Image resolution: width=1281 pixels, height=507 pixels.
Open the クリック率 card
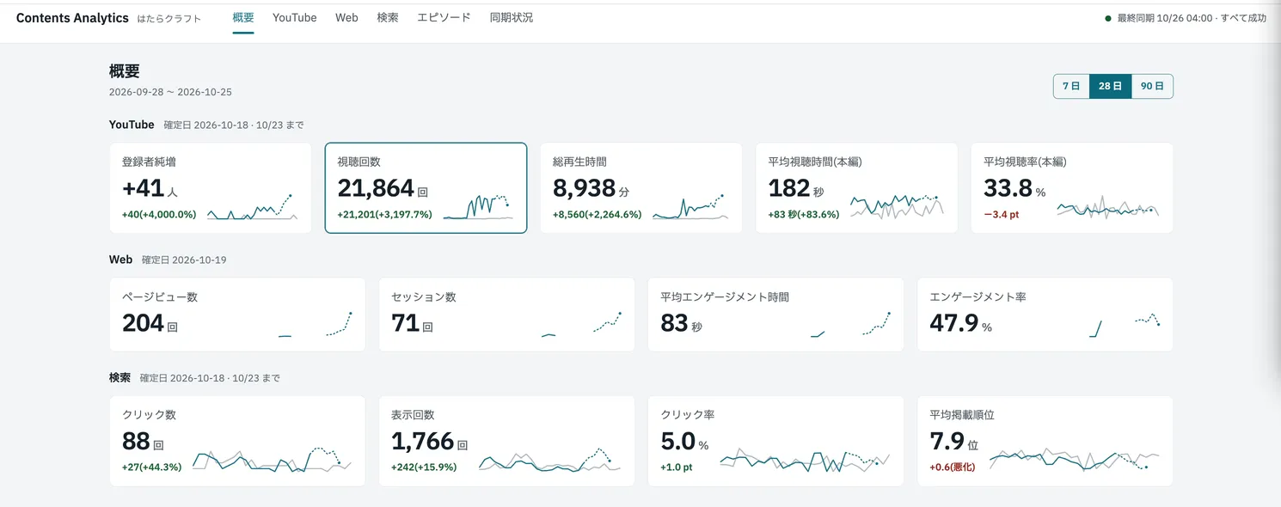[x=775, y=441]
